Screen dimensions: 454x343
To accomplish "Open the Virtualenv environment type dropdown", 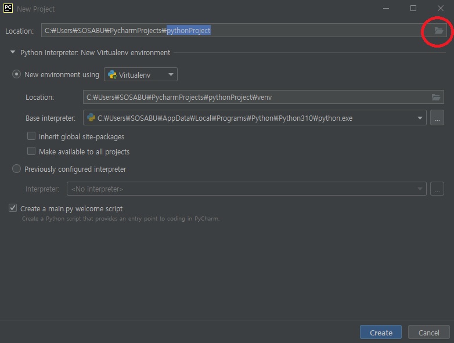I will click(140, 75).
